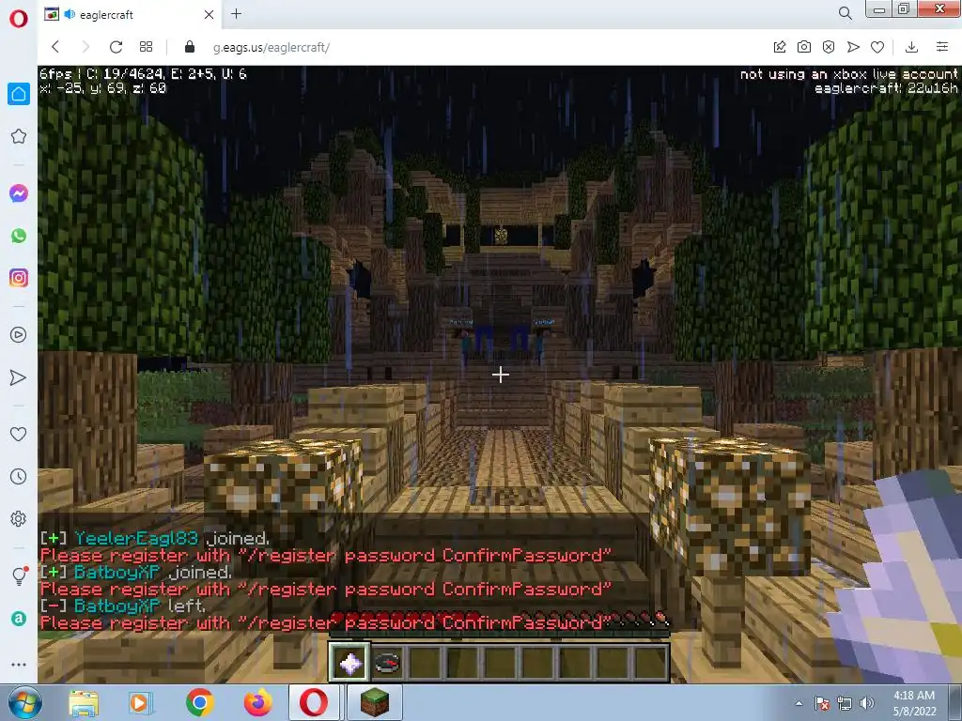Open WhatsApp in sidebar
Viewport: 962px width, 721px height.
(19, 236)
